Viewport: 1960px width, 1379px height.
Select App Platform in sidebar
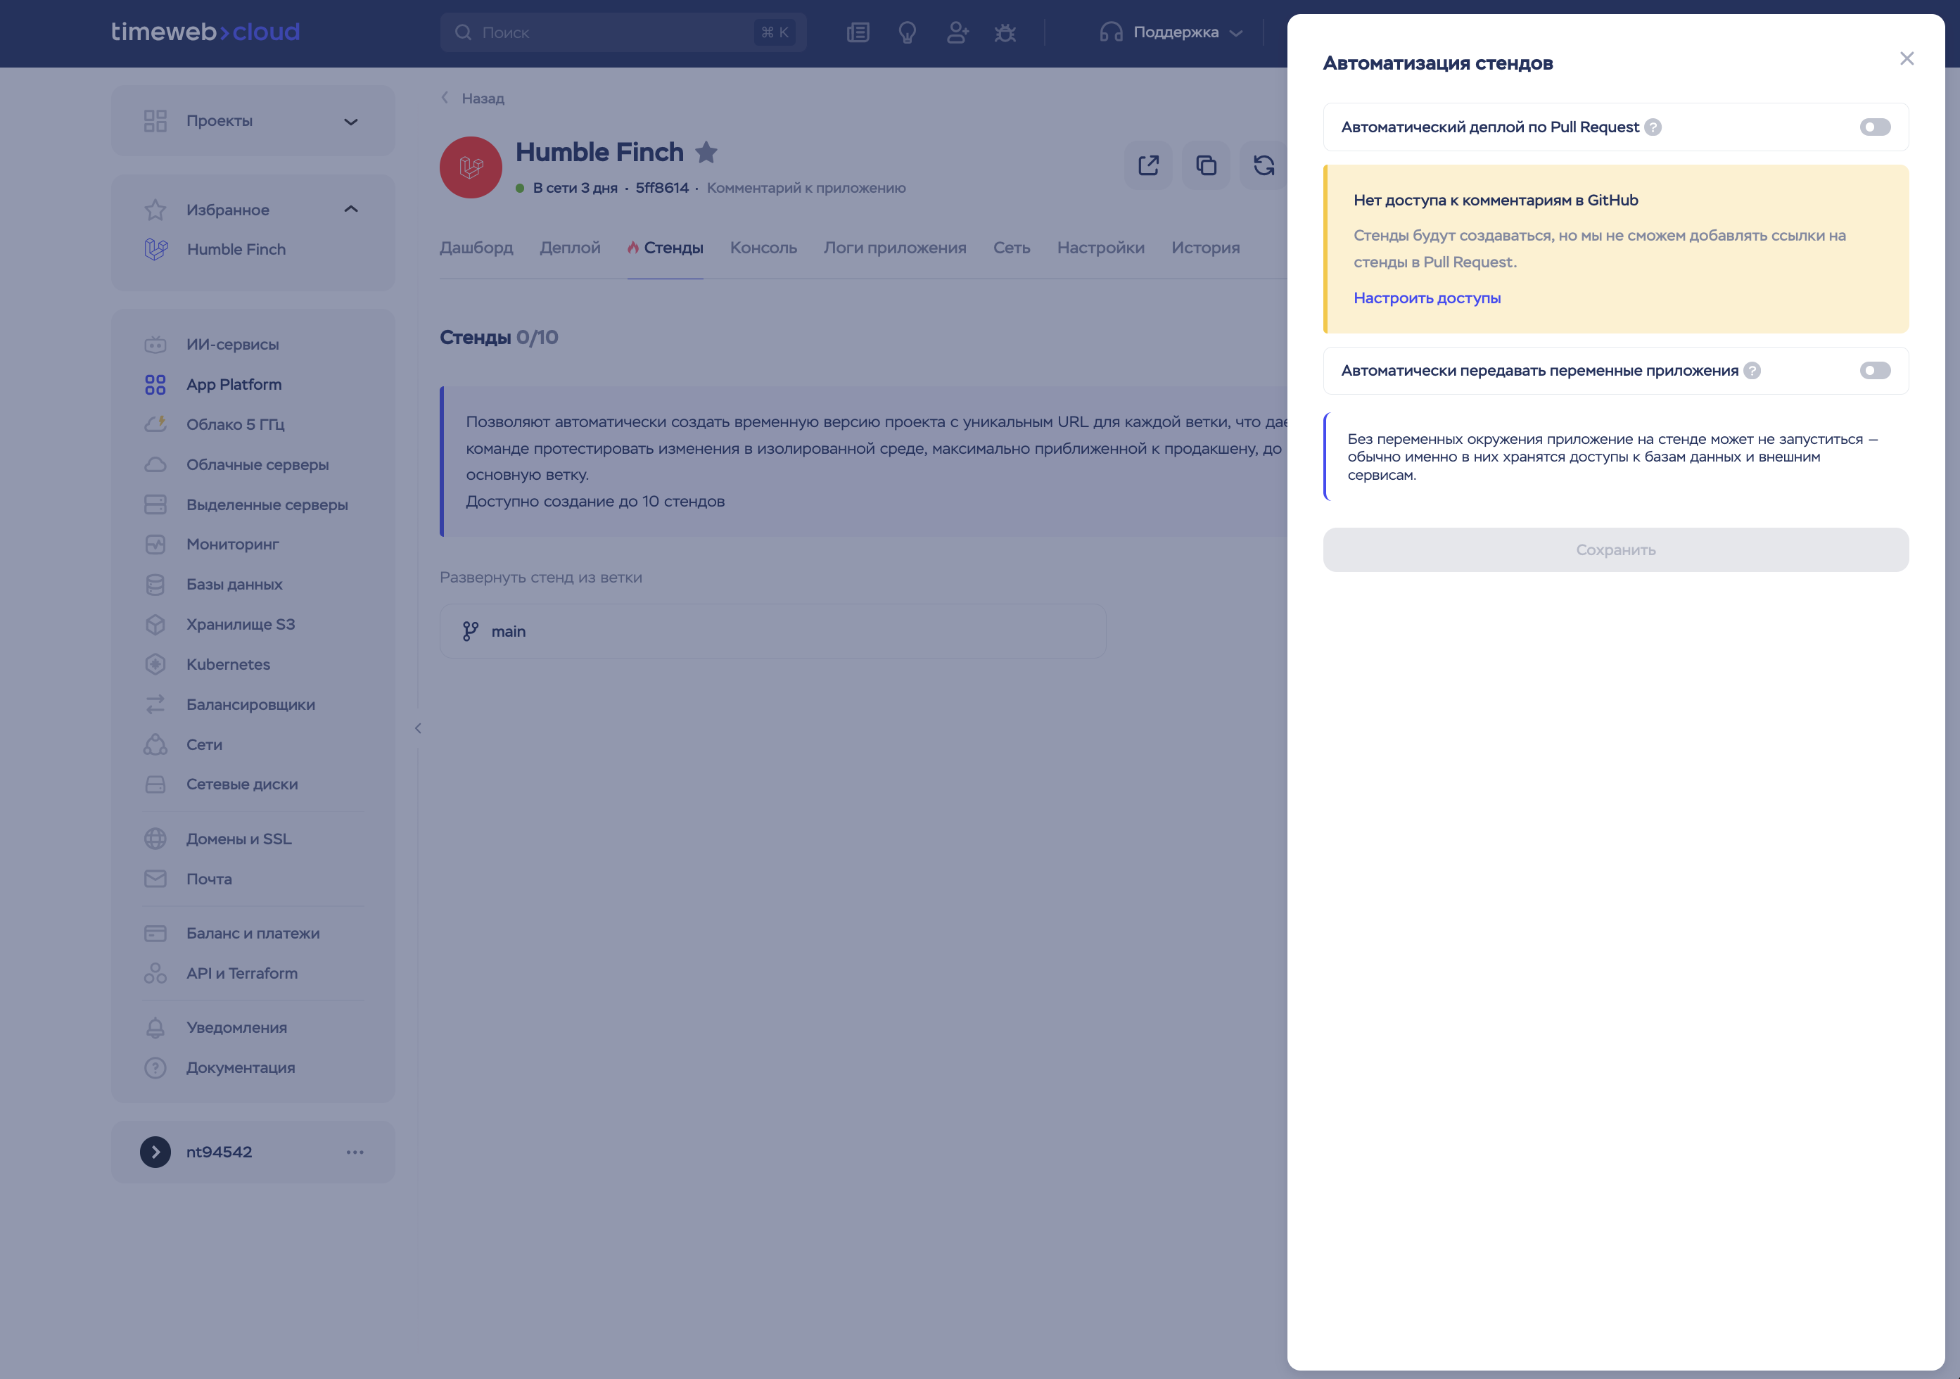click(234, 385)
